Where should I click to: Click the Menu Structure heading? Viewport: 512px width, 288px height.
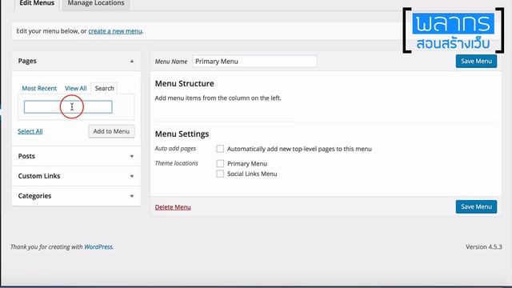tap(185, 83)
